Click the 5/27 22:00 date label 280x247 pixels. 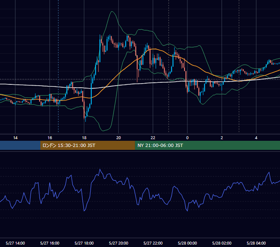tap(153, 243)
